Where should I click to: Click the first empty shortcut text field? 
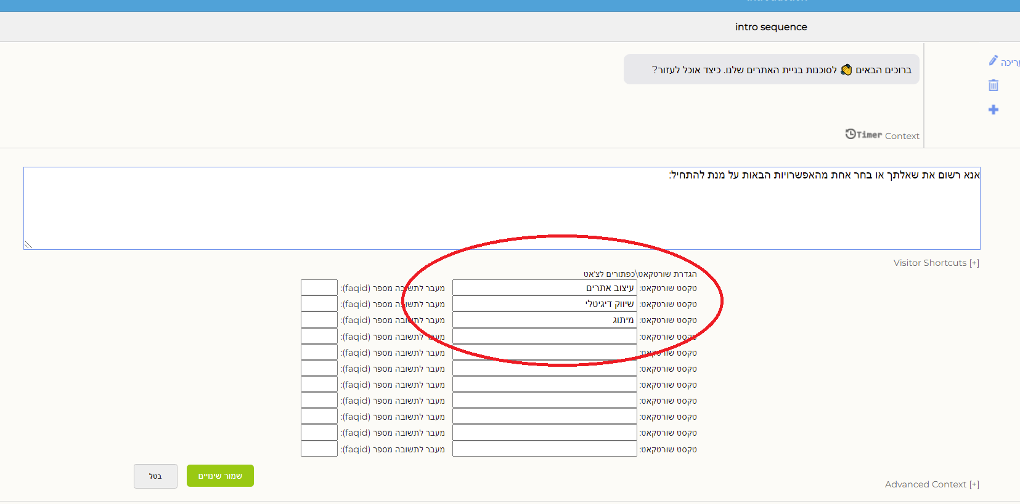pyautogui.click(x=545, y=337)
